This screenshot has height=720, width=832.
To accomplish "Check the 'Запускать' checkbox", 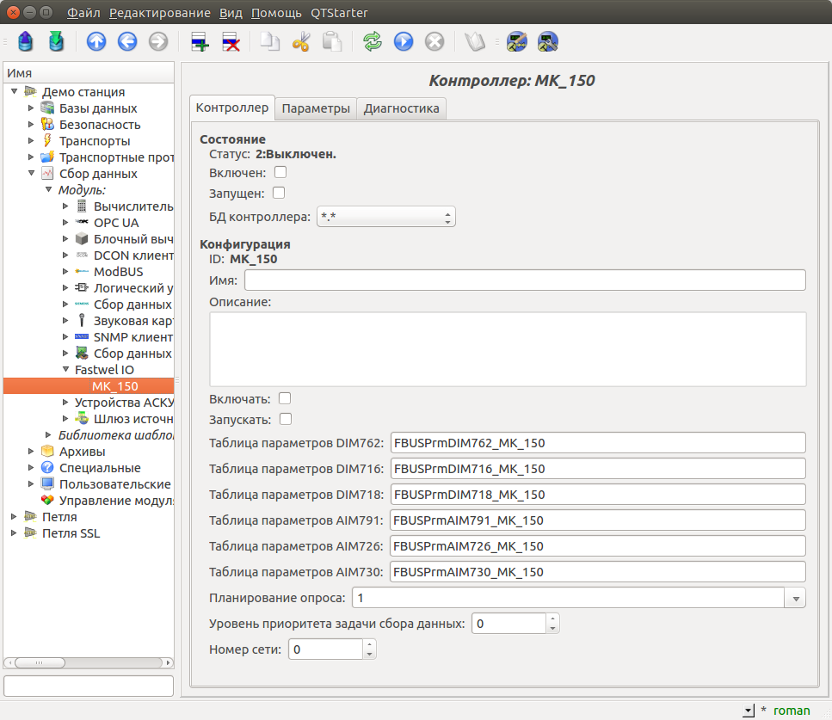I will click(286, 419).
